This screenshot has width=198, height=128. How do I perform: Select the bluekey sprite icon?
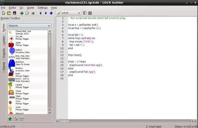[11, 69]
